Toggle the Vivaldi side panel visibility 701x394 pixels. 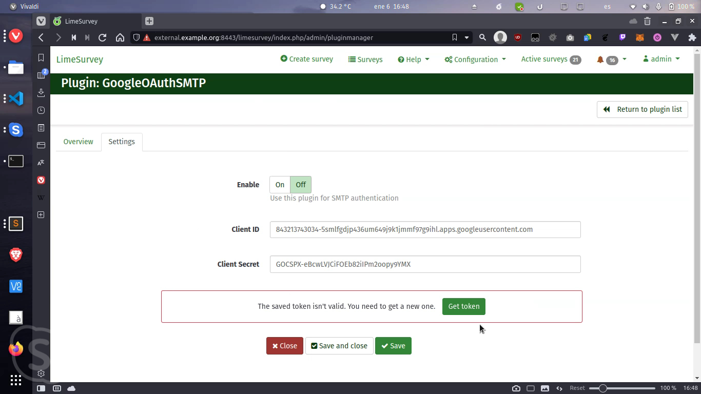click(x=41, y=388)
